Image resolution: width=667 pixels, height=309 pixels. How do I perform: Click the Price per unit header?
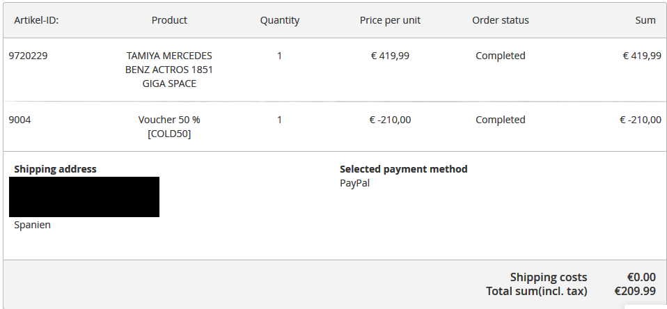pyautogui.click(x=390, y=20)
